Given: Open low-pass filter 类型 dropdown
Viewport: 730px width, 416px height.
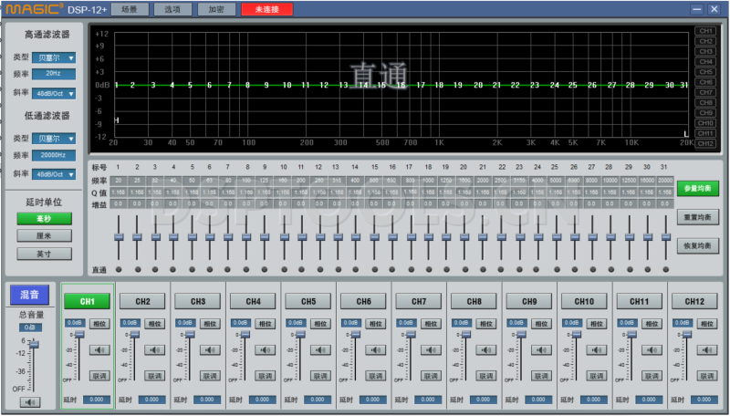Looking at the screenshot, I should [x=54, y=138].
